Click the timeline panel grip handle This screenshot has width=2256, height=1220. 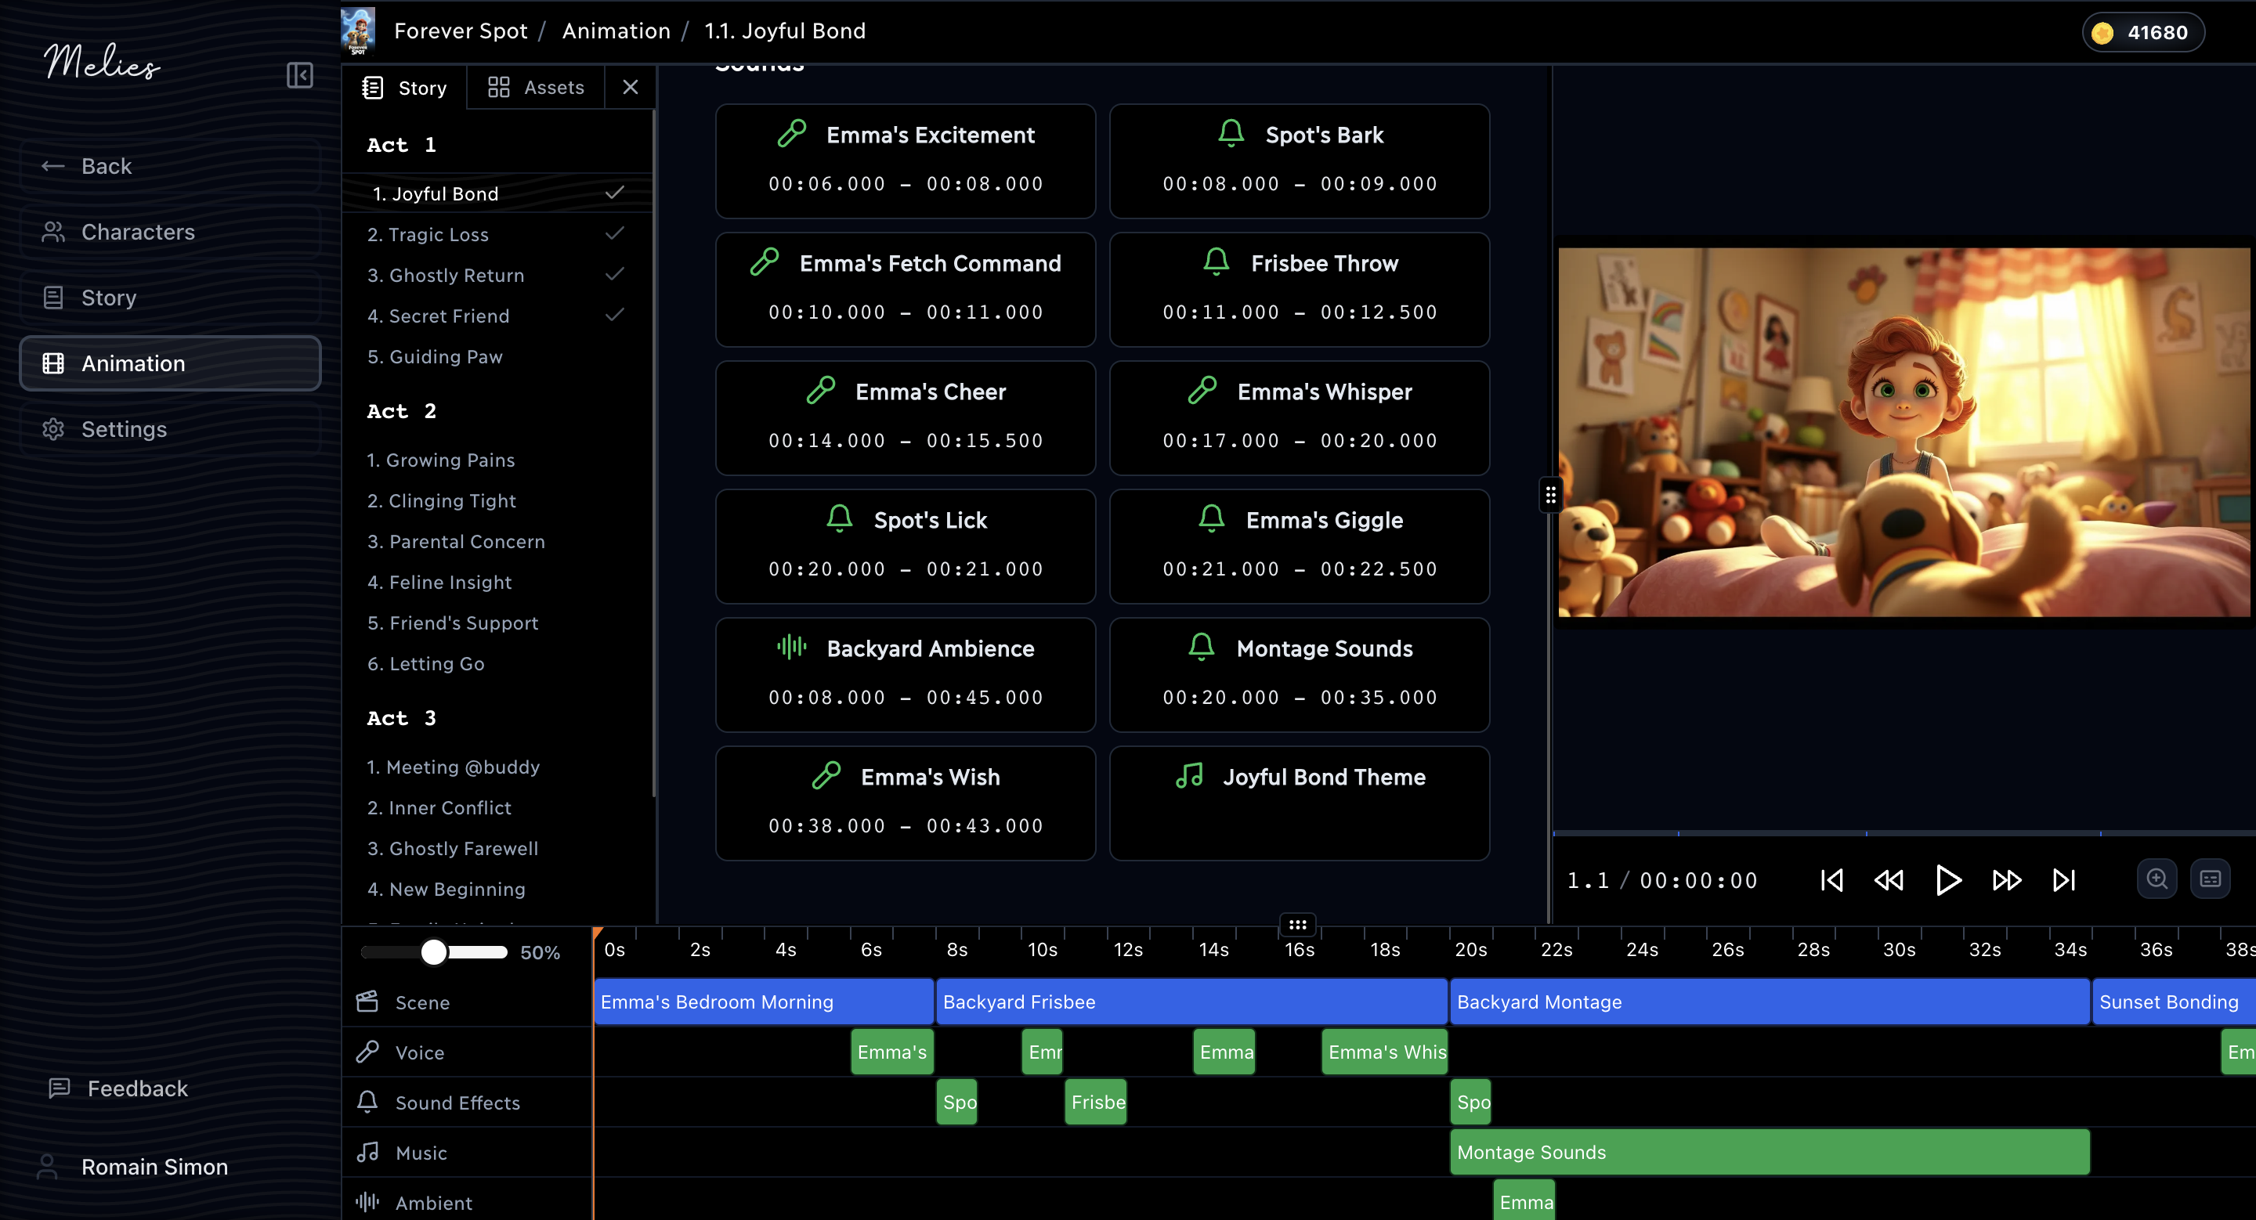click(1298, 924)
